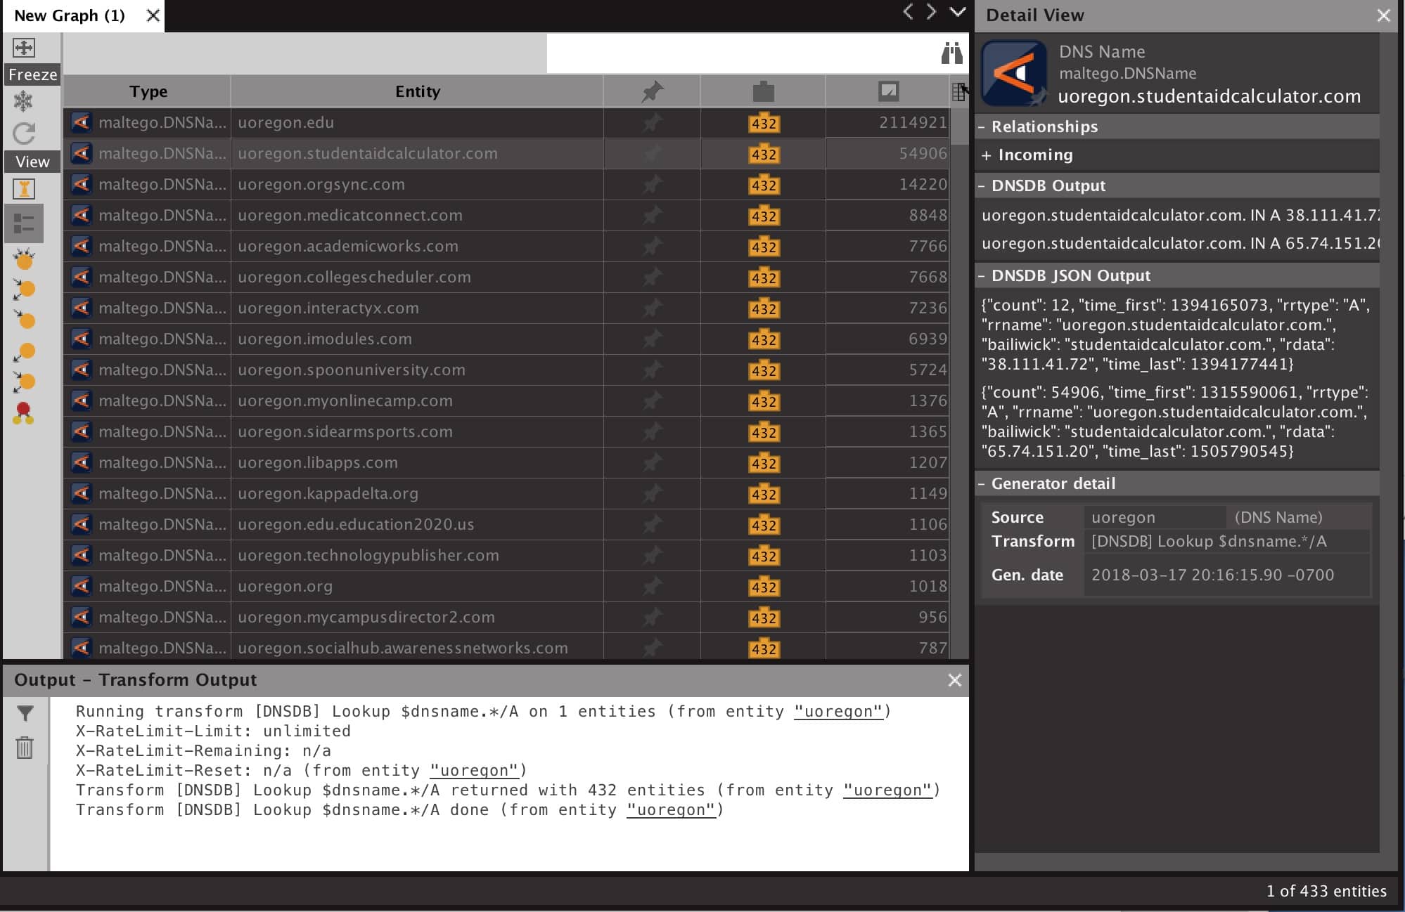1405x912 pixels.
Task: Click the weight column header icon
Action: (x=888, y=91)
